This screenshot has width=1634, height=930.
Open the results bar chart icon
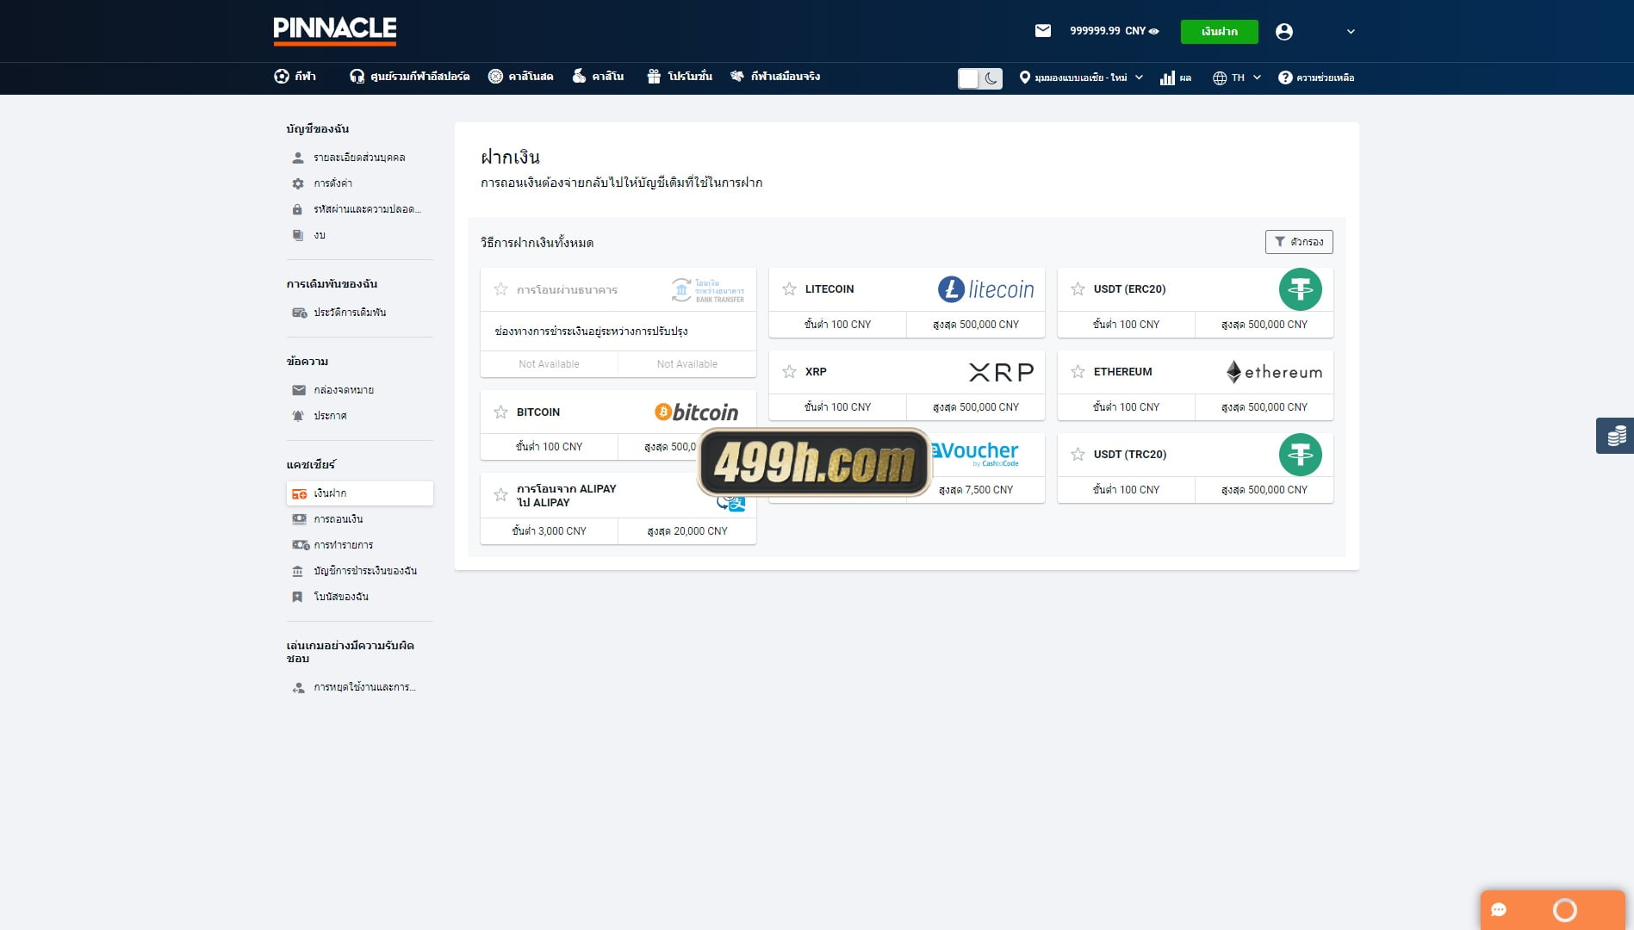point(1168,77)
